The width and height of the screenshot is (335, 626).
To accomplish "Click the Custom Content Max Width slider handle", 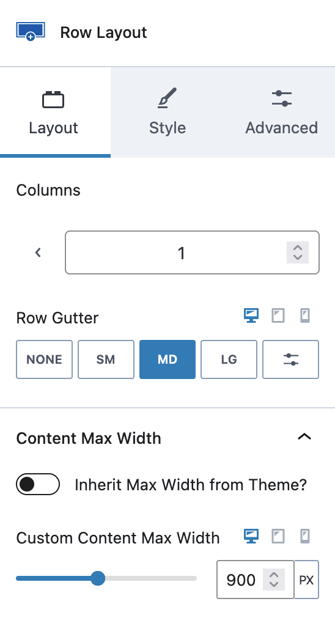I will [97, 578].
